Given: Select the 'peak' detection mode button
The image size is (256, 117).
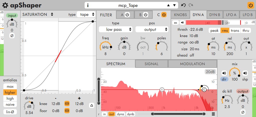Looking at the screenshot, I should (214, 30).
